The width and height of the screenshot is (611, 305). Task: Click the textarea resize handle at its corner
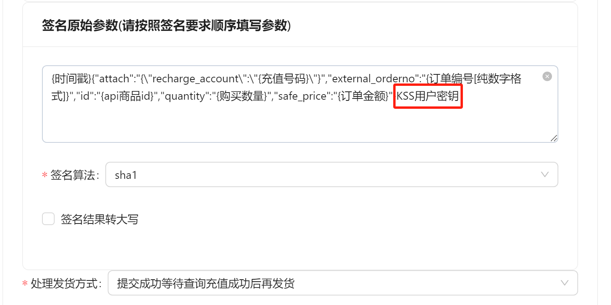554,138
